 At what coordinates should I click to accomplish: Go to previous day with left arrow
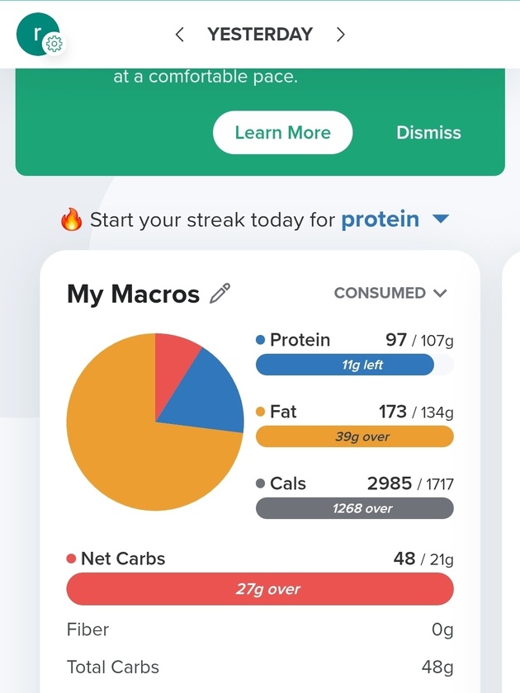(x=179, y=34)
